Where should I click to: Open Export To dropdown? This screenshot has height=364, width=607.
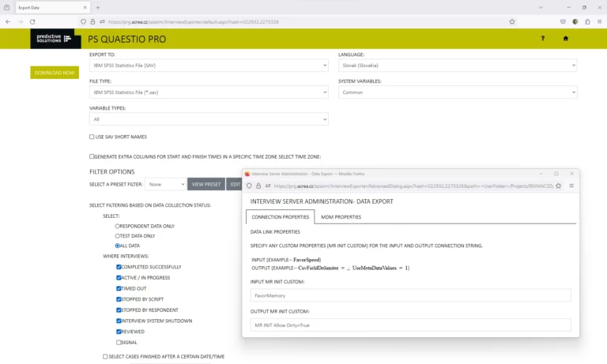[209, 66]
